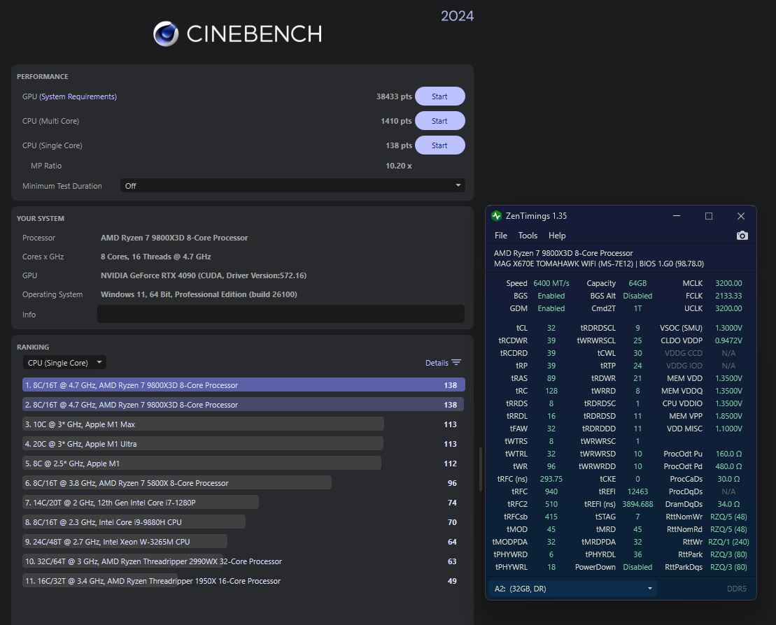Open Details in the Ranking panel

point(437,363)
